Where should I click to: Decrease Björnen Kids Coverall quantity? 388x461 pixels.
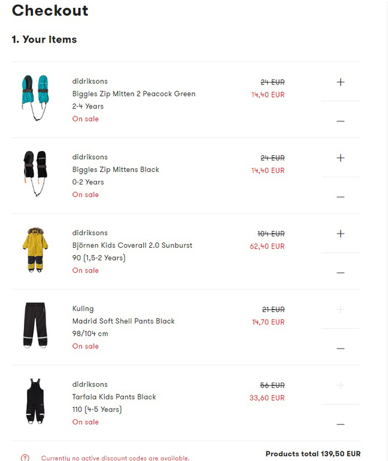point(341,272)
